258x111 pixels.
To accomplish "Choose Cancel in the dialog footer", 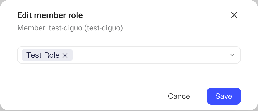I will 180,96.
